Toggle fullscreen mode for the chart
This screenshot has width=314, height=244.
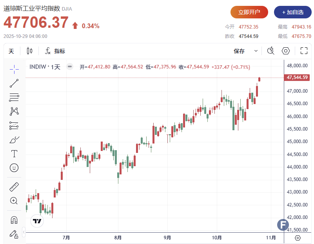pos(304,51)
